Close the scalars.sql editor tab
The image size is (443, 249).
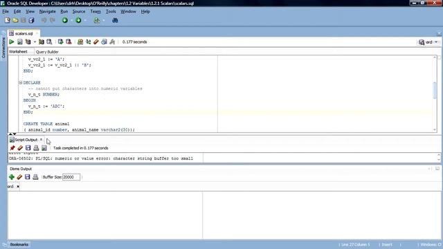coord(37,33)
